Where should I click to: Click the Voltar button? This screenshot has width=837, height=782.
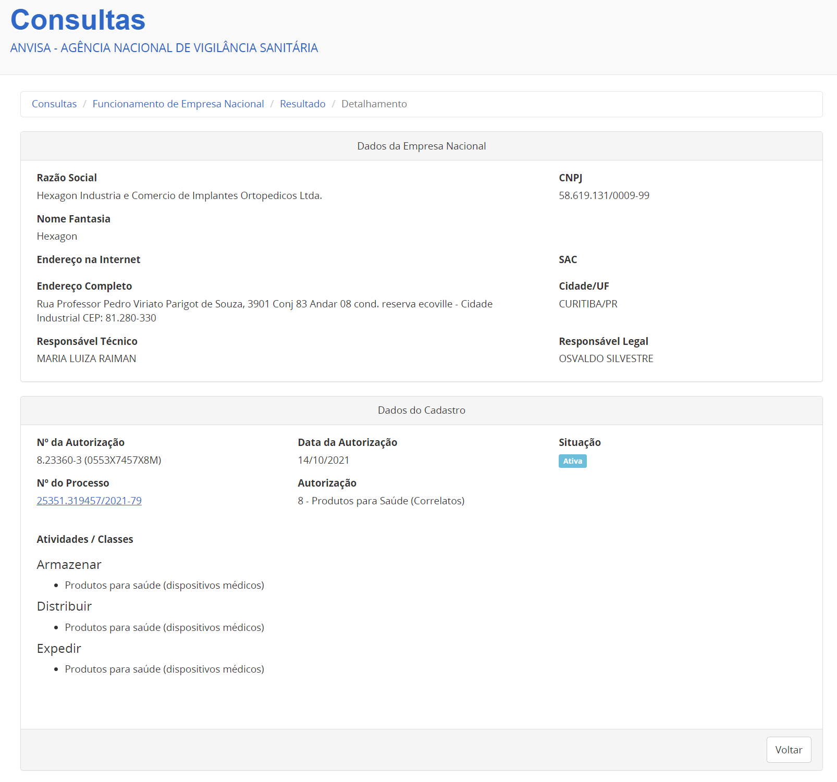[789, 750]
